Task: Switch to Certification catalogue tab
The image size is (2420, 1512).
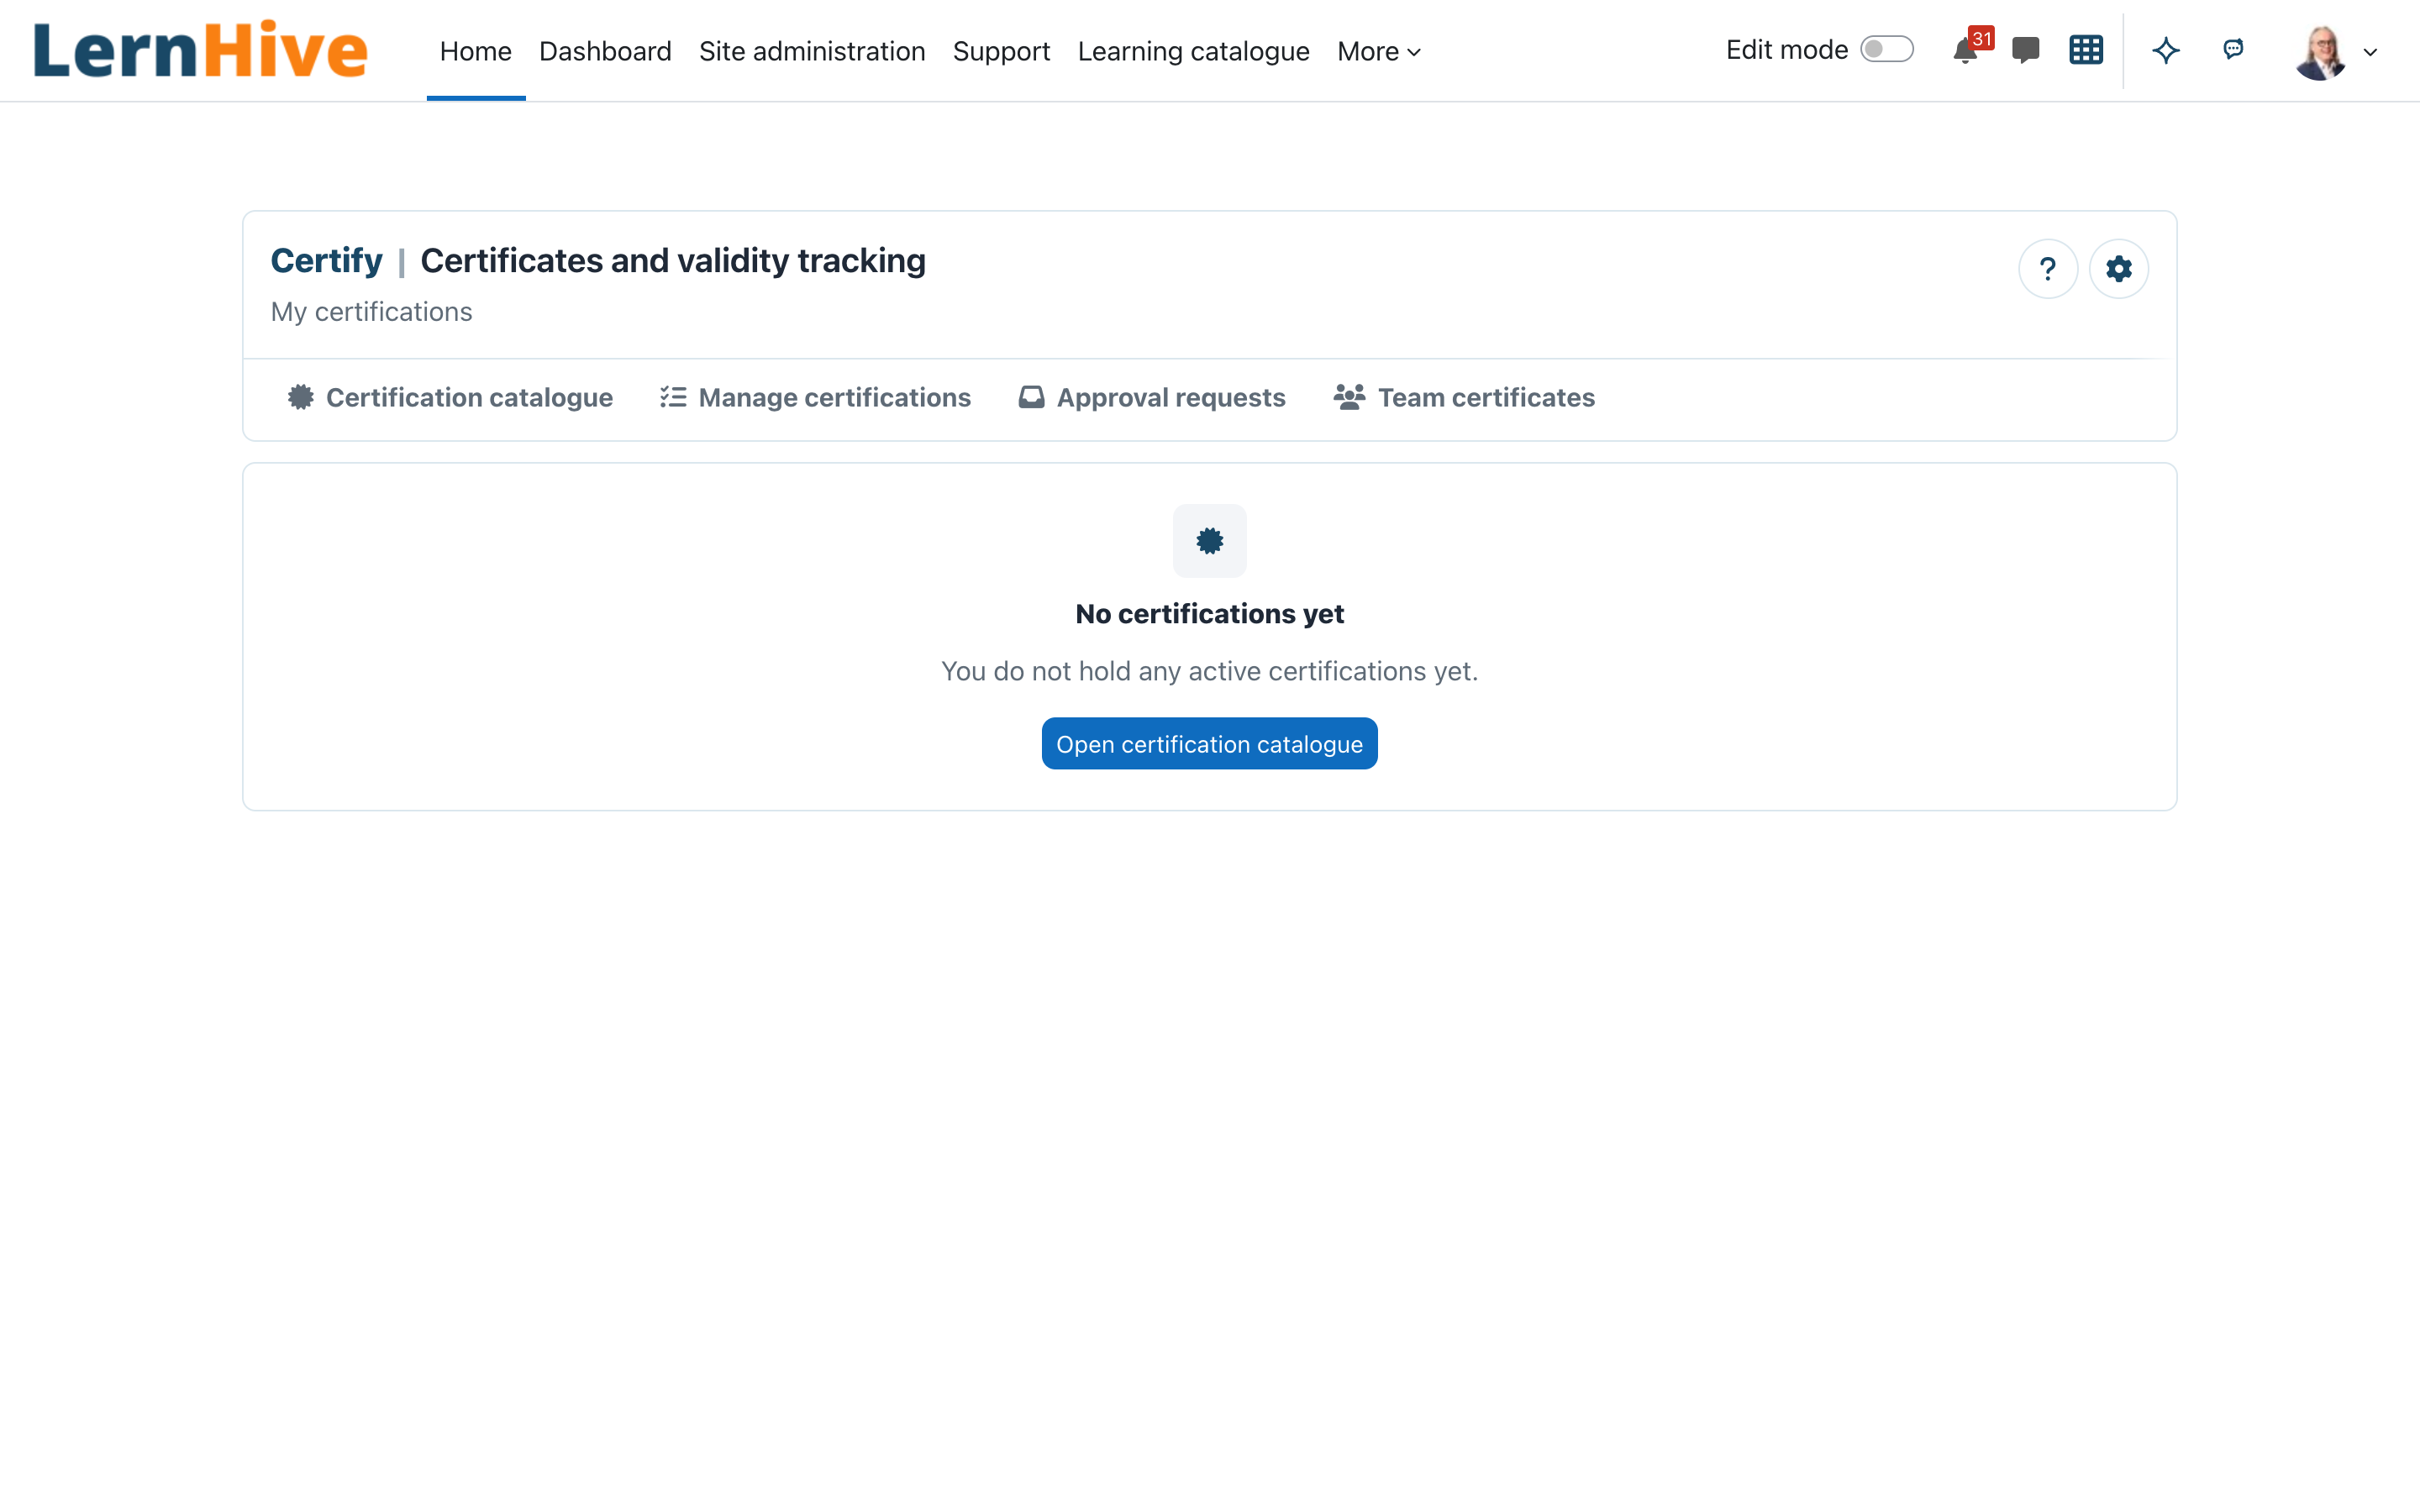Action: click(450, 398)
